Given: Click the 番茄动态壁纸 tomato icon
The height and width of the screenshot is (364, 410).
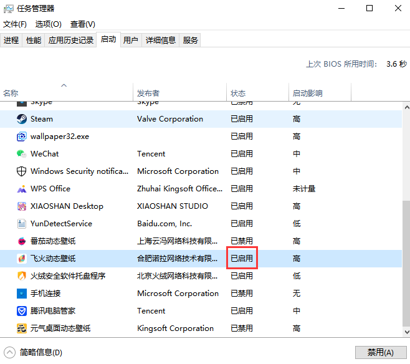Looking at the screenshot, I should (x=22, y=241).
